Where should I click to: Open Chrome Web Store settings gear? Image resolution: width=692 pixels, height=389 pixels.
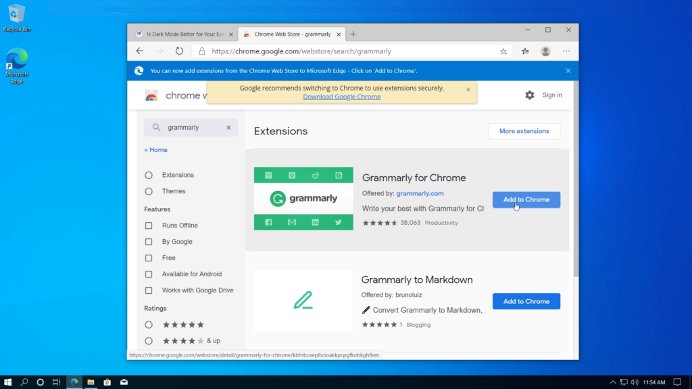pos(530,95)
